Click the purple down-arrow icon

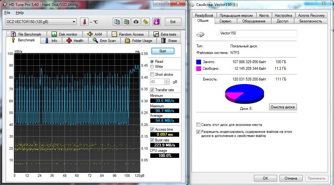156,22
